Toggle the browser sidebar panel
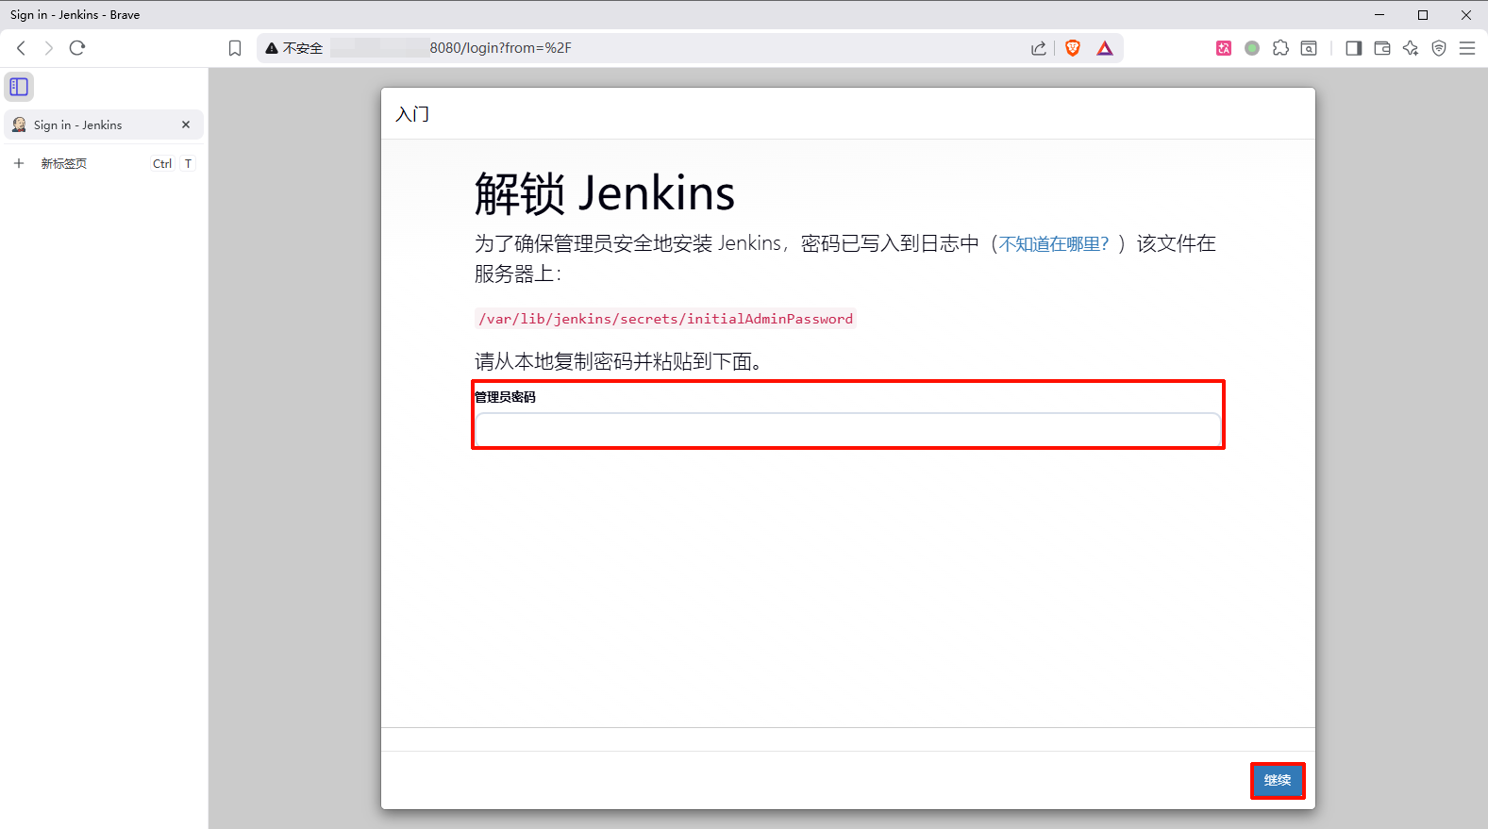The width and height of the screenshot is (1488, 829). tap(1353, 48)
